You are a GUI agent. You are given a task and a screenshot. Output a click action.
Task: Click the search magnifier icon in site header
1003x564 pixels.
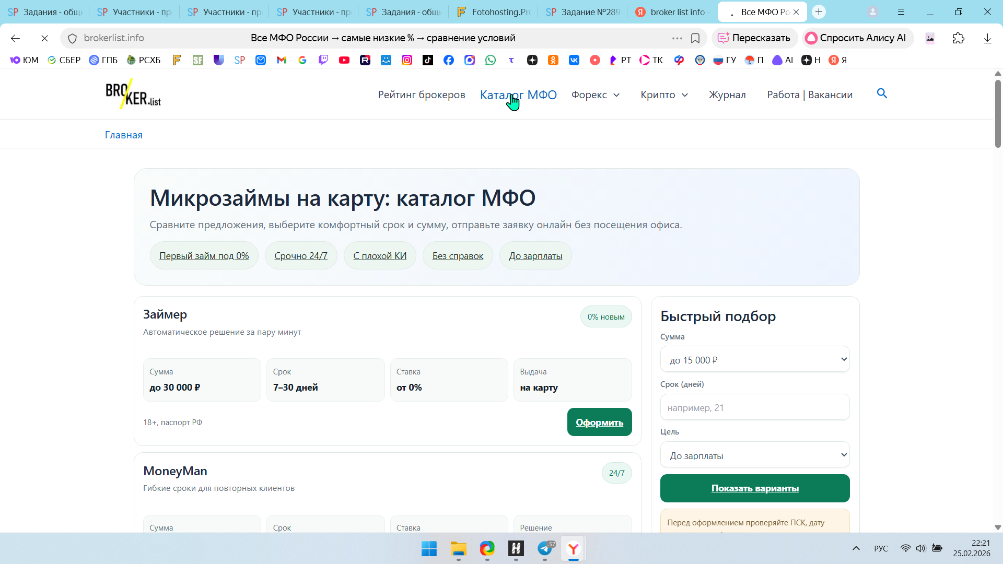click(x=882, y=93)
